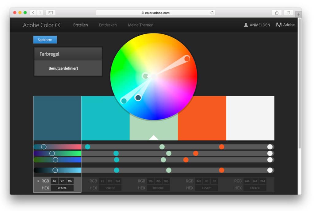Click the orange dot on the second slider row
This screenshot has width=314, height=211.
pos(196,153)
